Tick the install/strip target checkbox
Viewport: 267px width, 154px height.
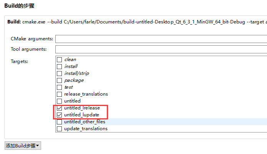point(59,73)
